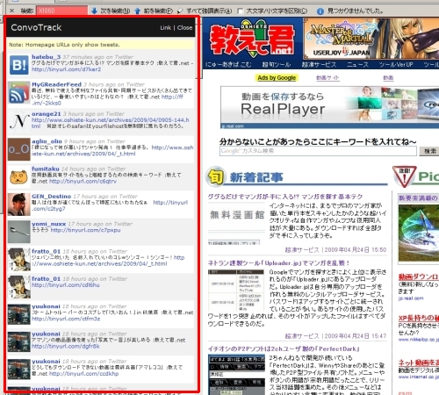The width and height of the screenshot is (439, 395).
Task: Click the Uploader.jp article thumbnail
Action: [236, 291]
